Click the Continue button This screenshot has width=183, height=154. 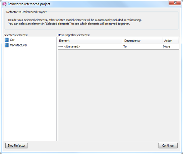pos(168,146)
